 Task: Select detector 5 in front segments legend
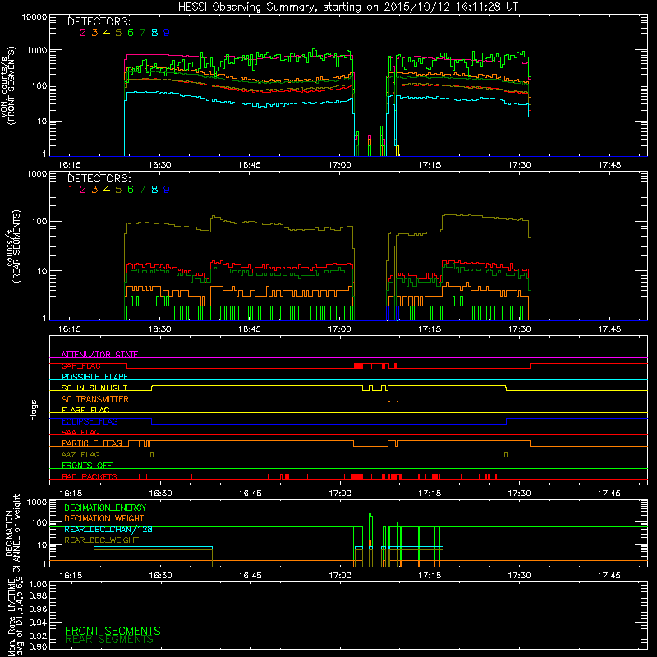pyautogui.click(x=118, y=33)
